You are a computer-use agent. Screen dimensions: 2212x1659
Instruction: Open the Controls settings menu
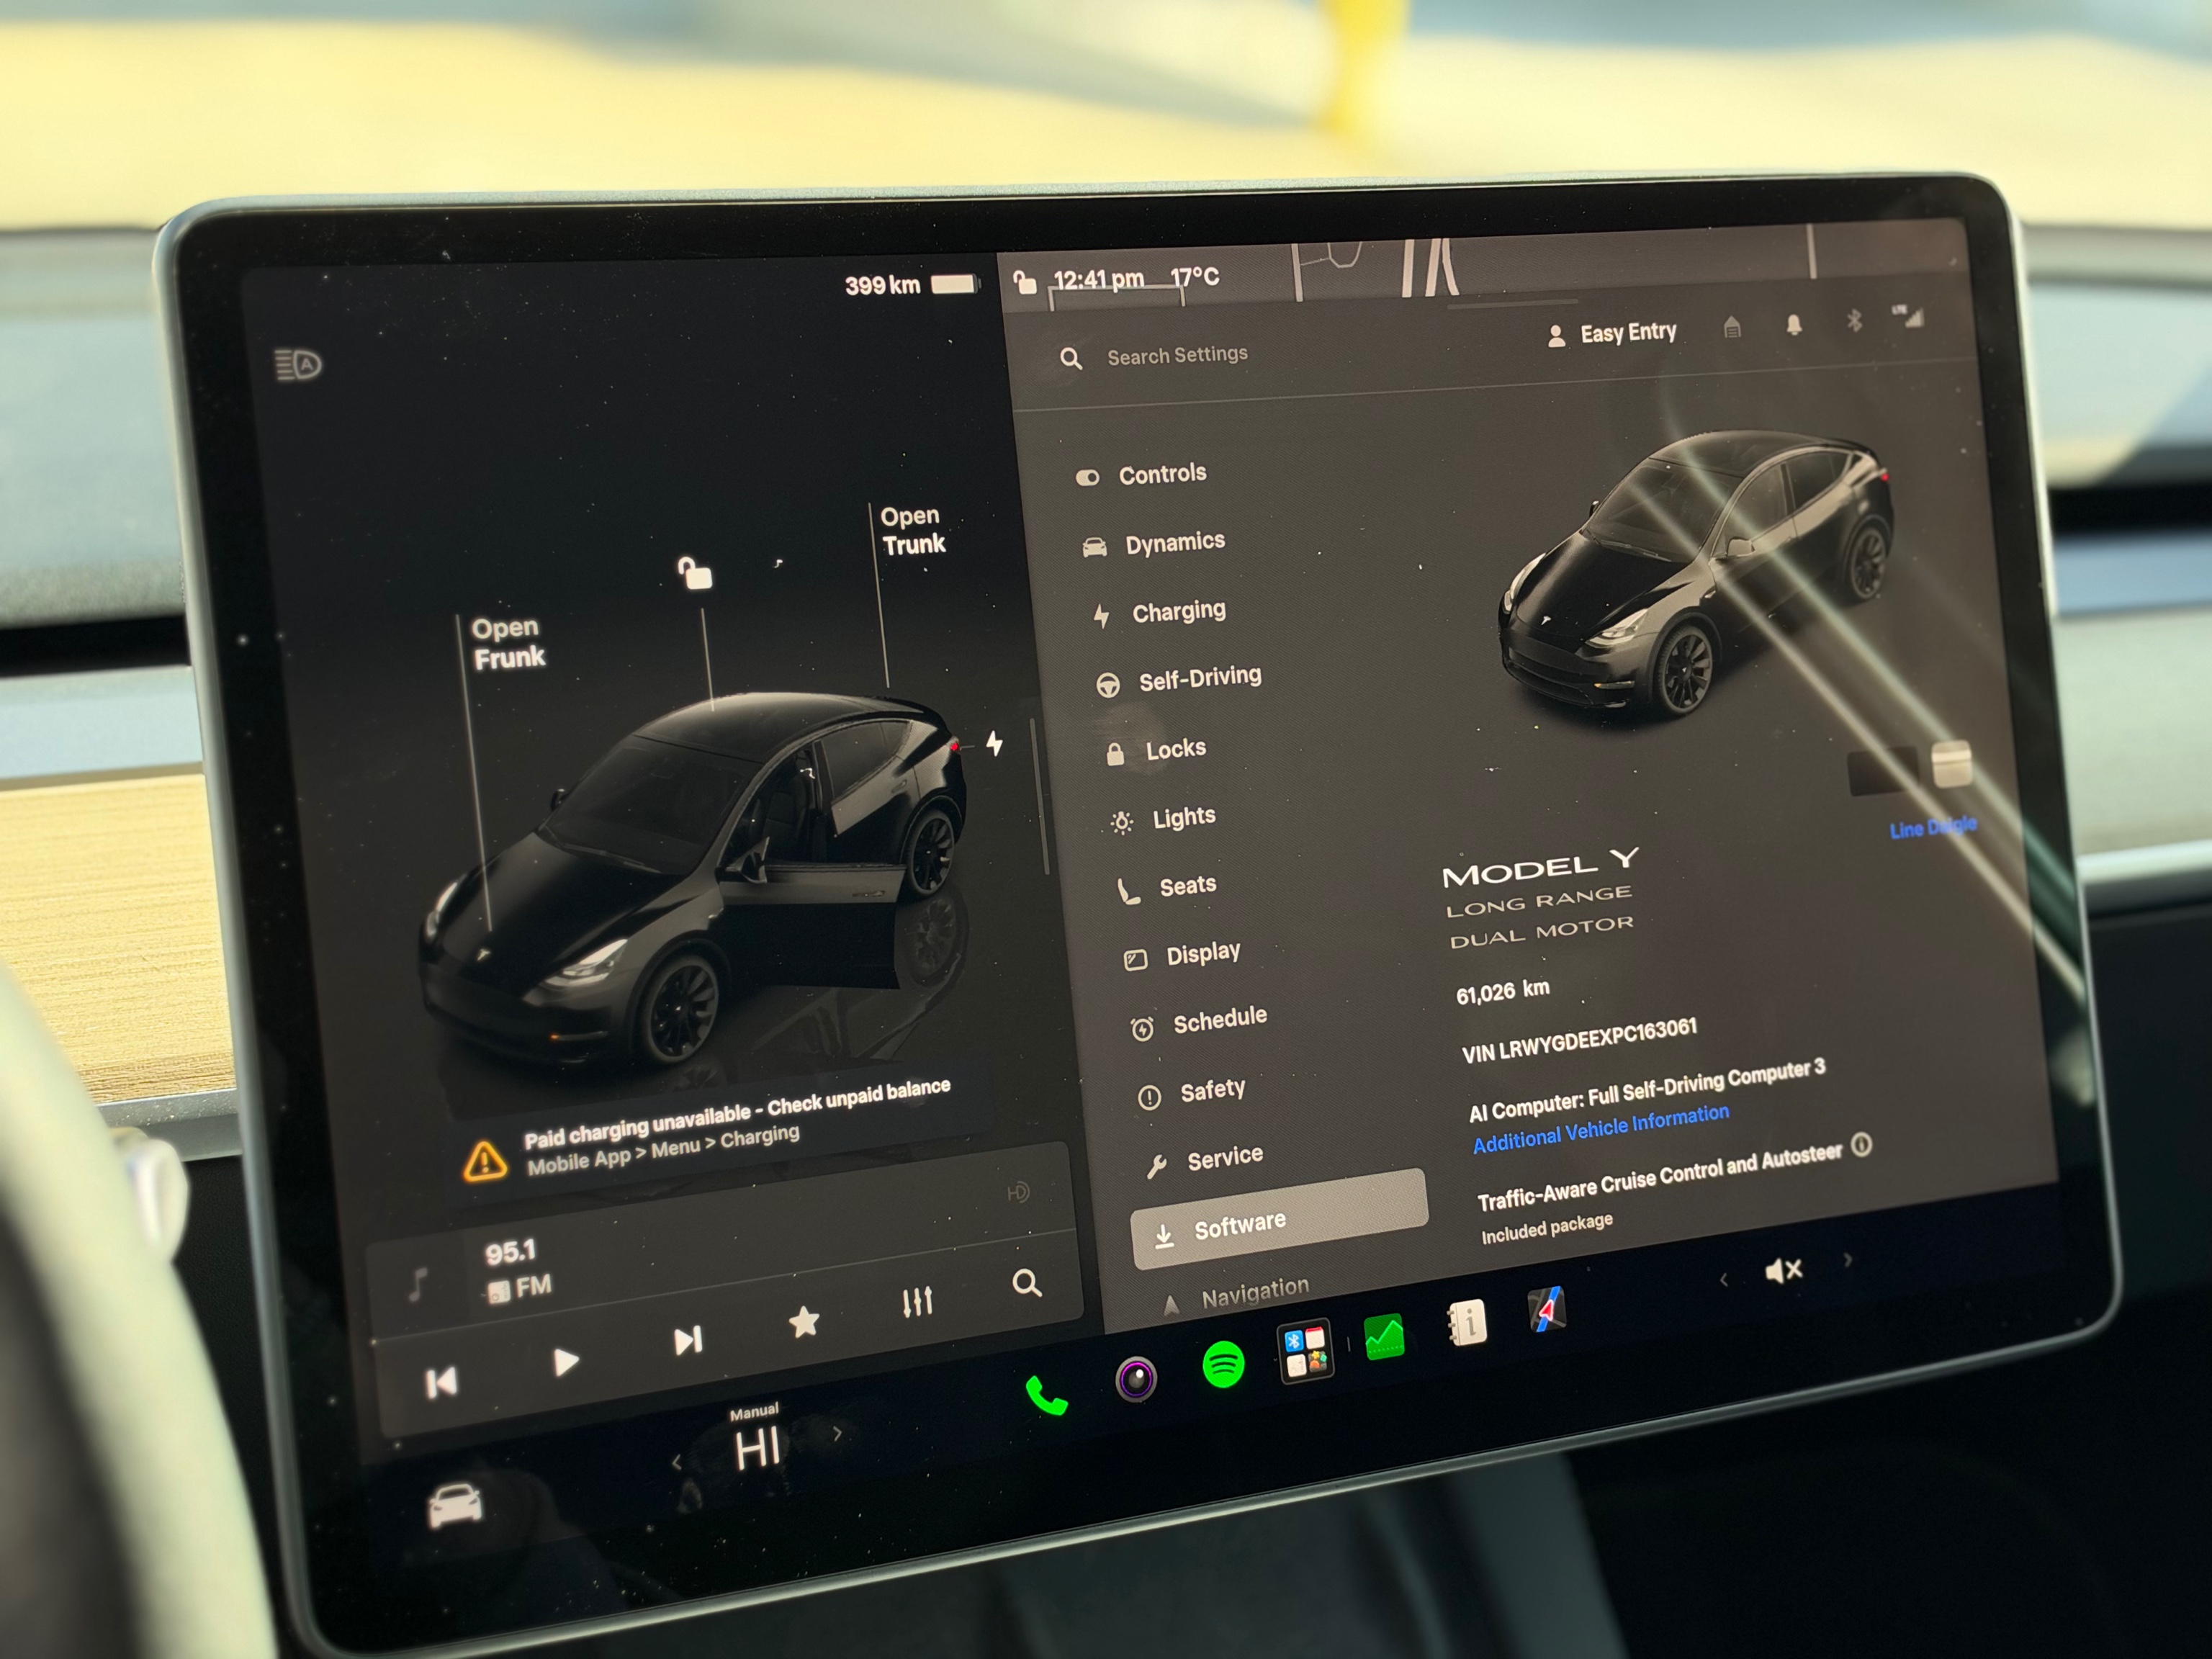(x=1142, y=474)
